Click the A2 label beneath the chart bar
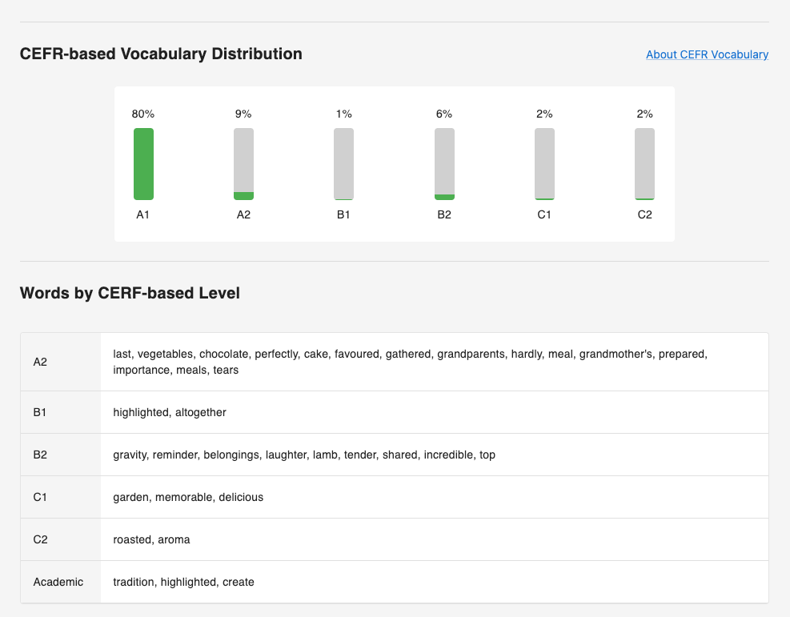The image size is (790, 617). 243,214
